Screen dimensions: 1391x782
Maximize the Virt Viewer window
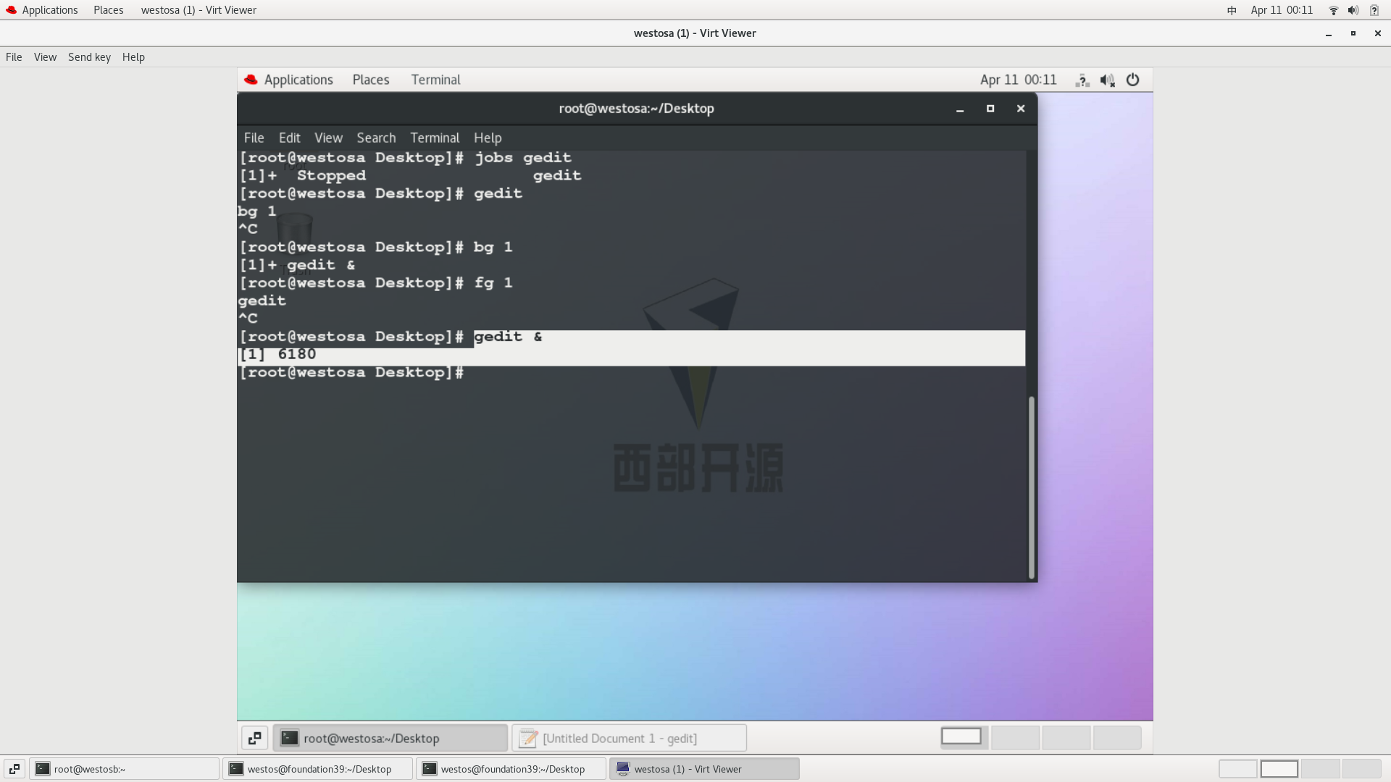[1353, 33]
